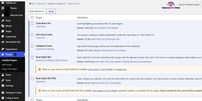Check the Rank Math SEO plugin checkbox
This screenshot has width=202, height=101.
click(x=32, y=57)
